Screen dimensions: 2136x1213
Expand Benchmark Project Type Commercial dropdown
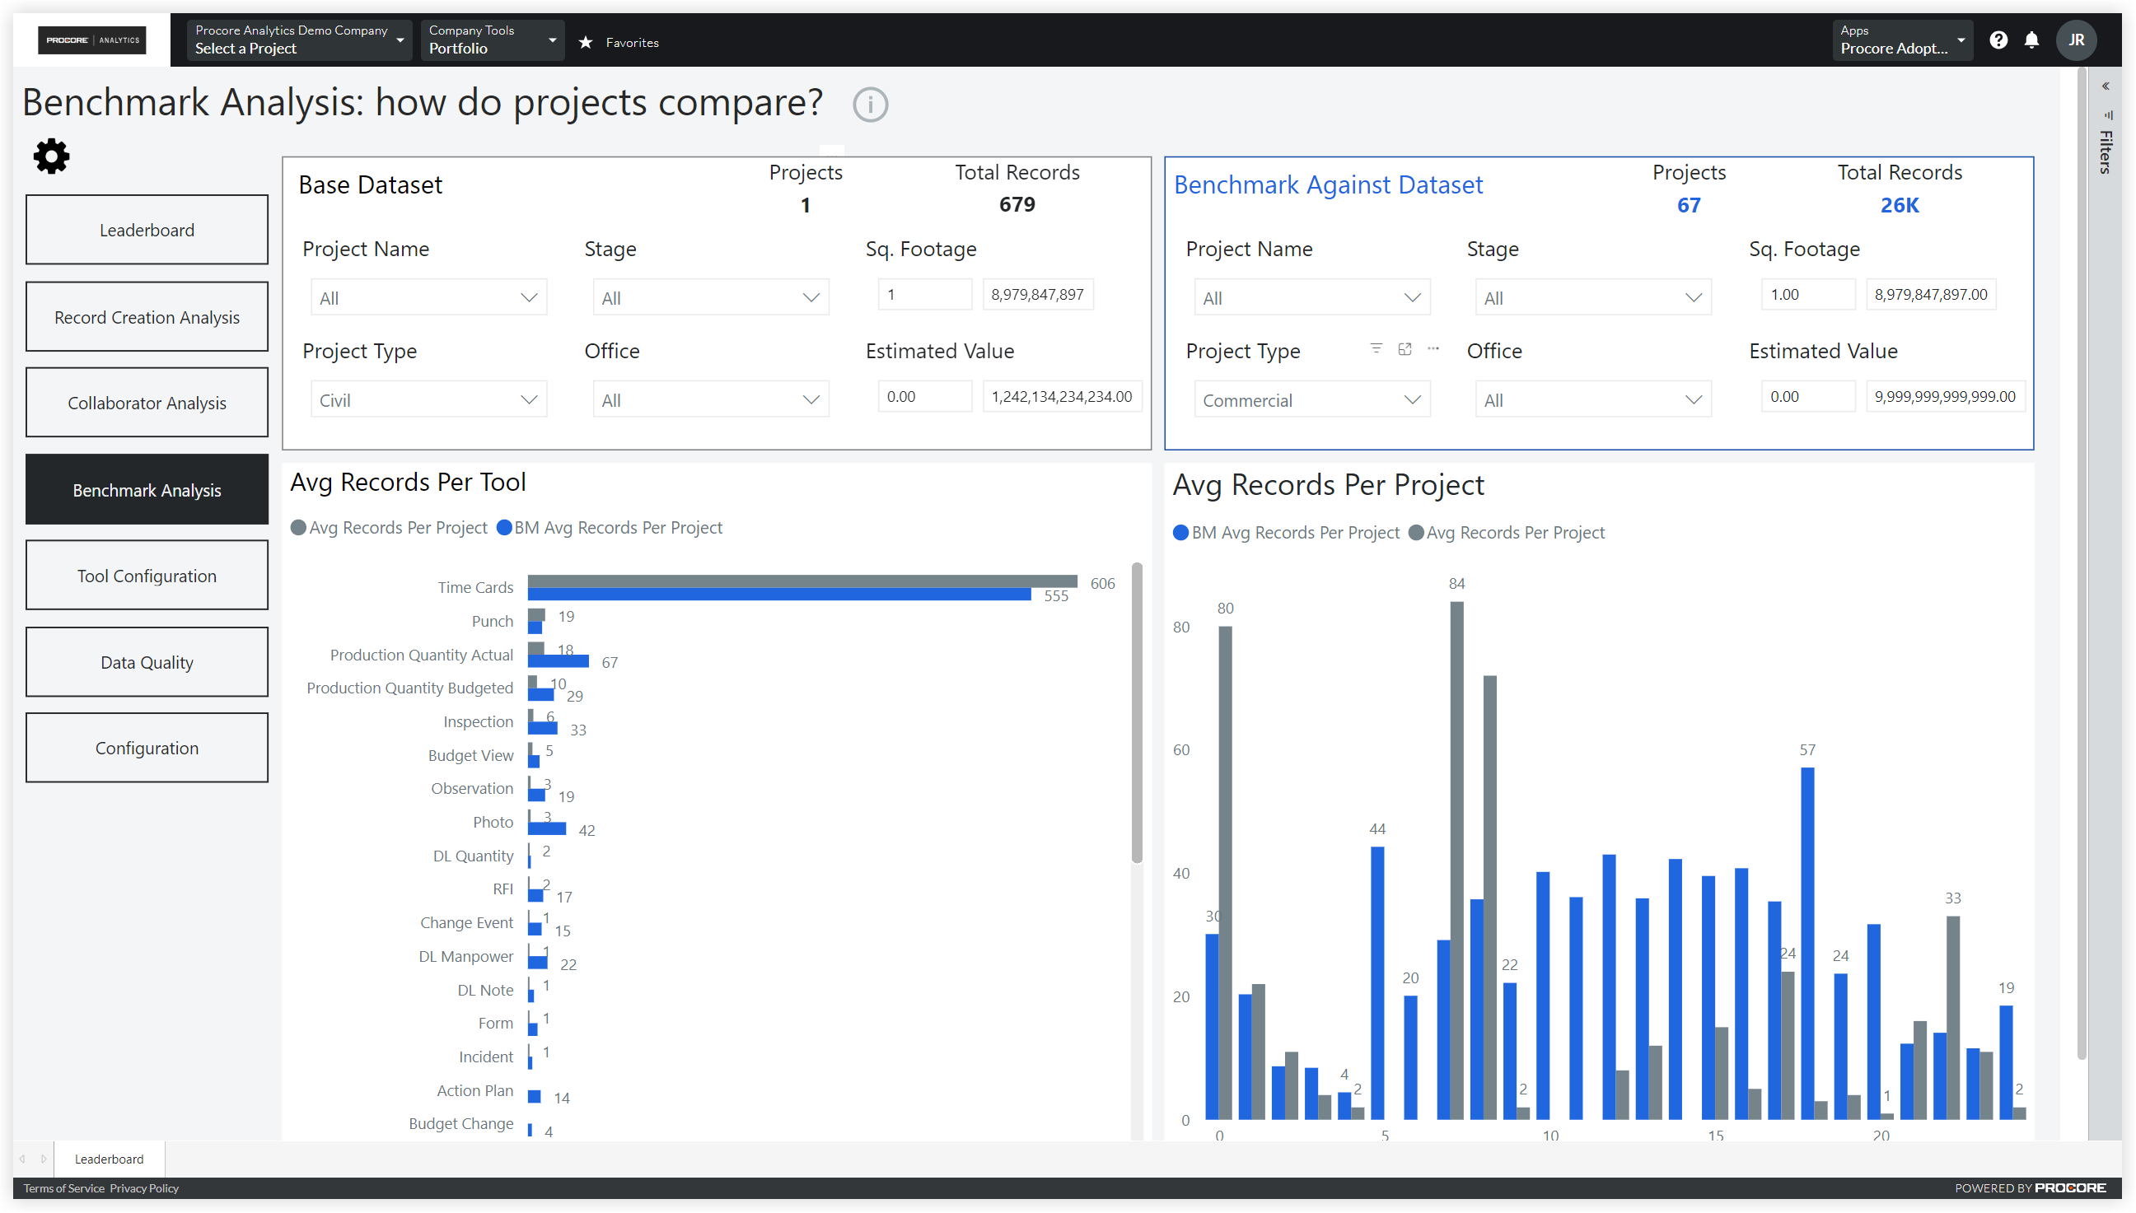(x=1311, y=400)
